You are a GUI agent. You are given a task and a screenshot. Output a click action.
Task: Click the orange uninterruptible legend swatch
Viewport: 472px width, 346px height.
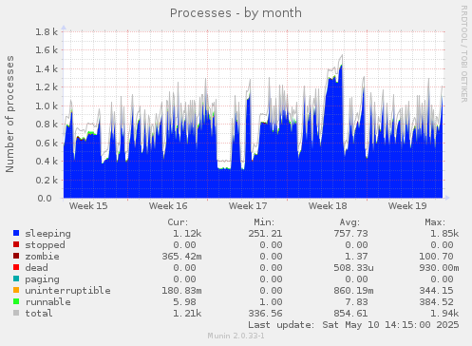[x=16, y=290]
